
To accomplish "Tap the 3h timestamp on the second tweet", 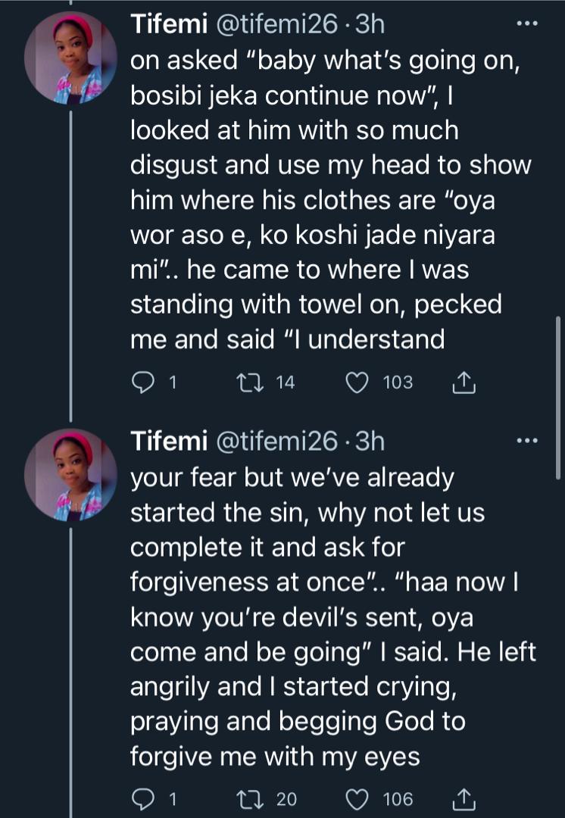I will pyautogui.click(x=369, y=441).
